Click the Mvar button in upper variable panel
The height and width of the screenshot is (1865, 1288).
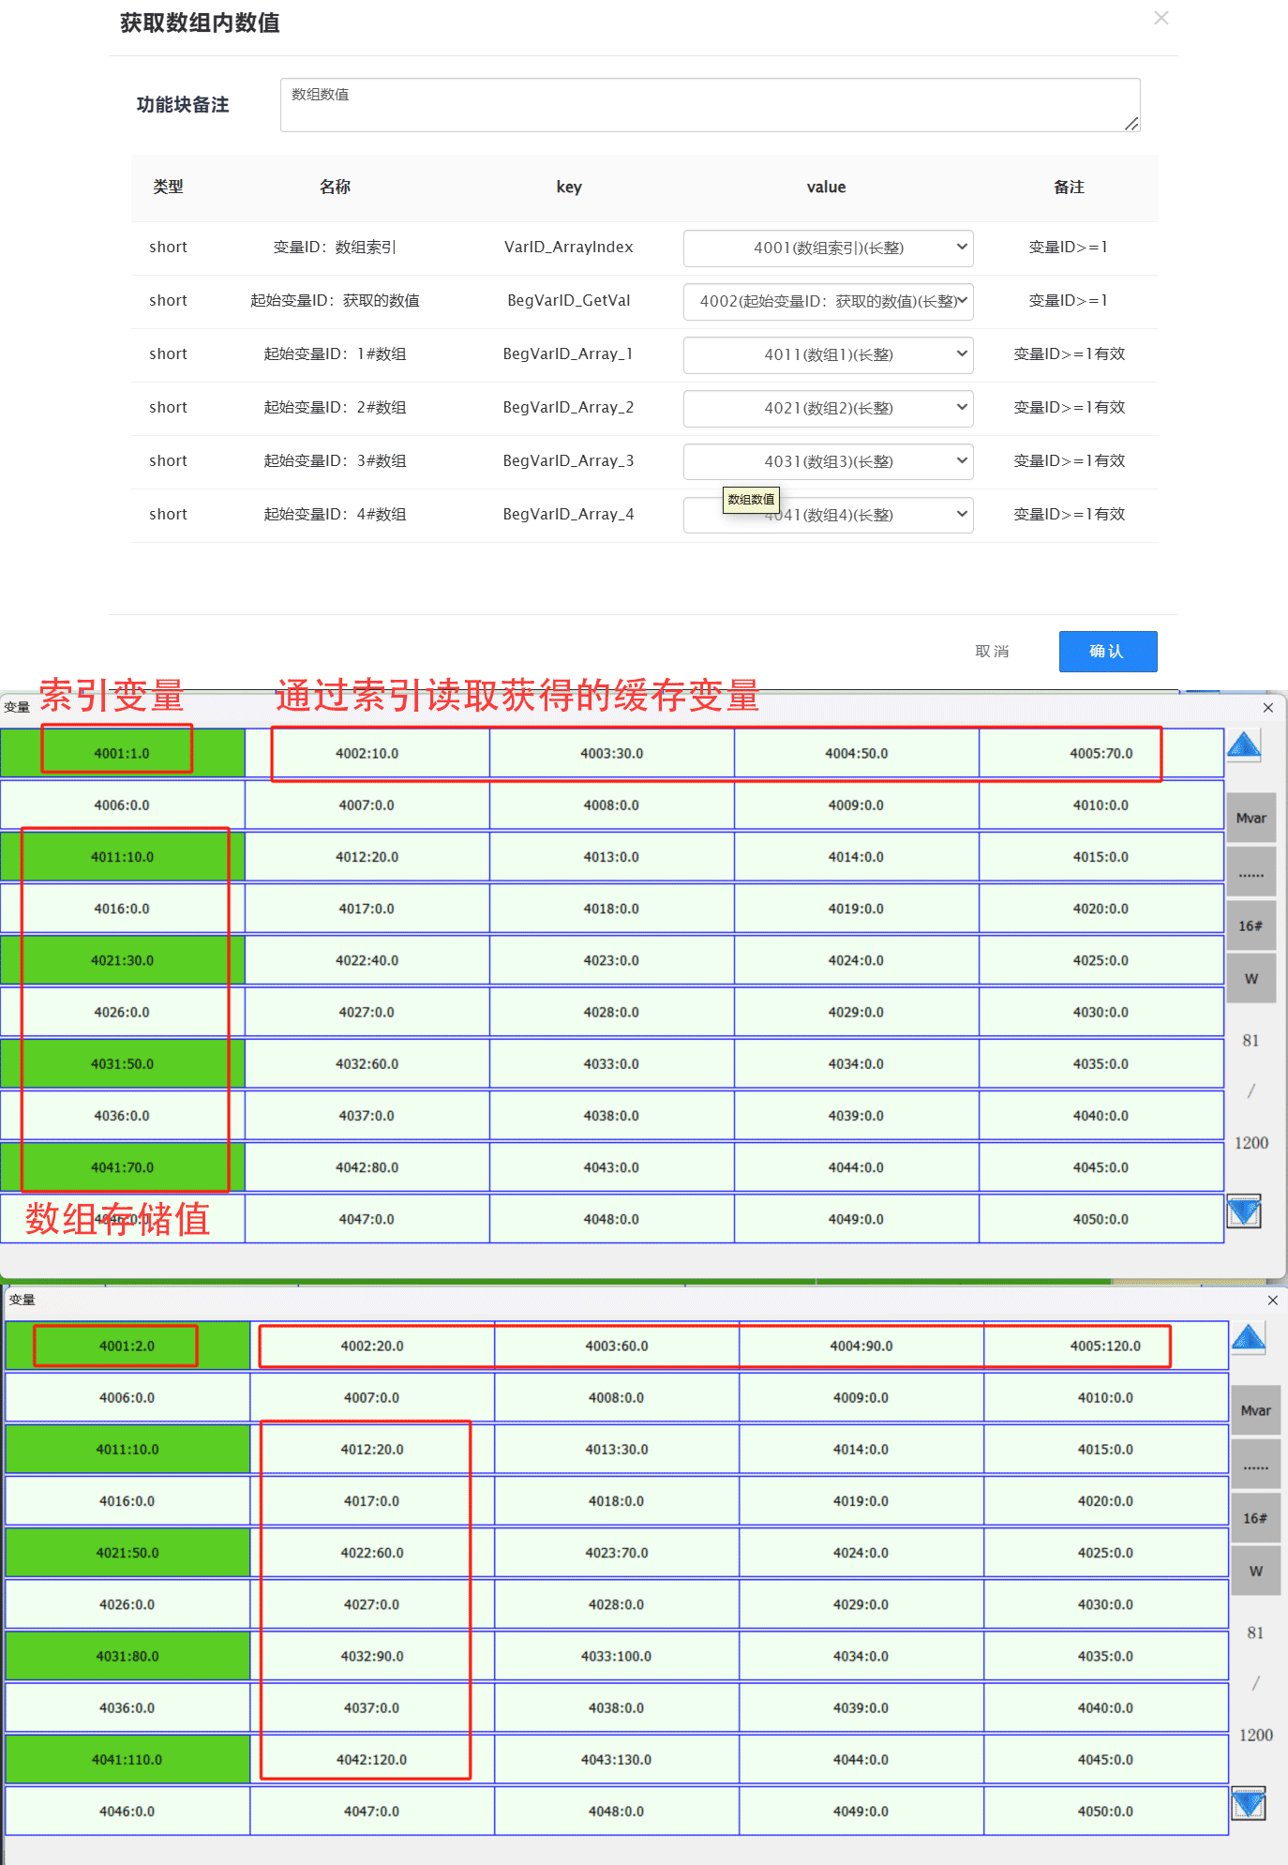(1251, 818)
